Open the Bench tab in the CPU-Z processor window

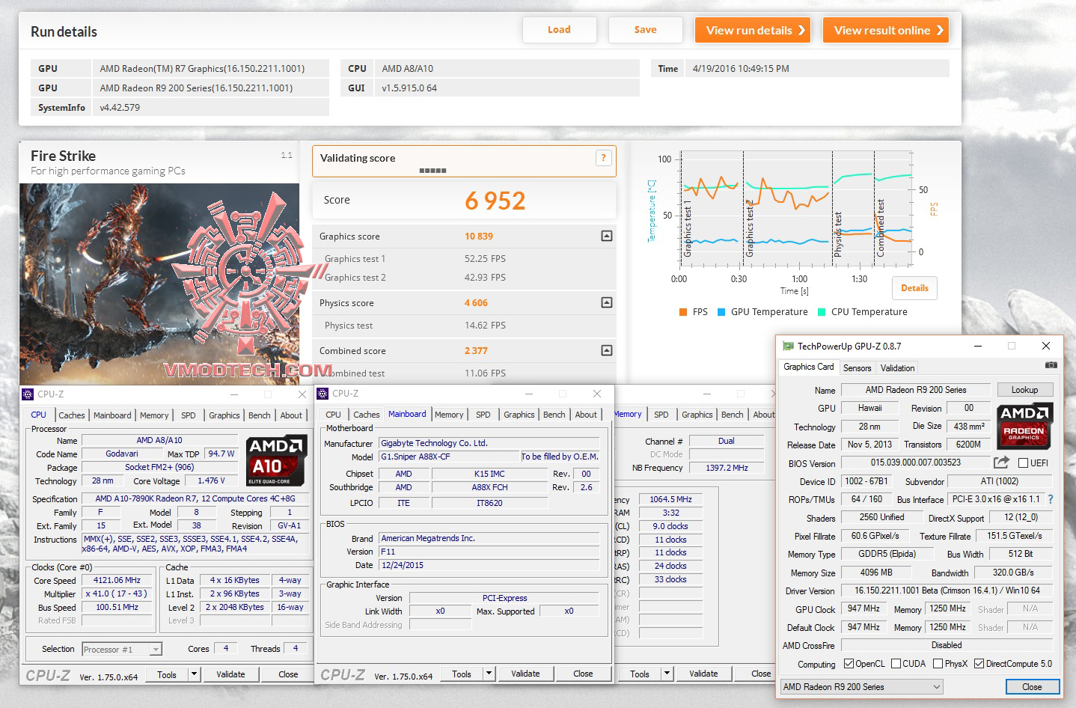[x=260, y=415]
